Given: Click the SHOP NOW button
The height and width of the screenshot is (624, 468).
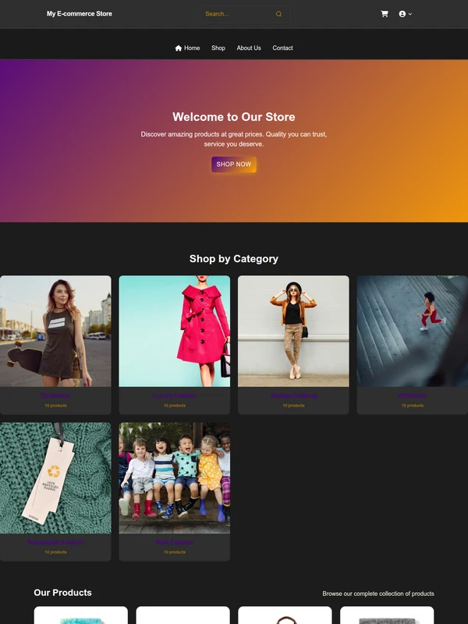Looking at the screenshot, I should 234,165.
